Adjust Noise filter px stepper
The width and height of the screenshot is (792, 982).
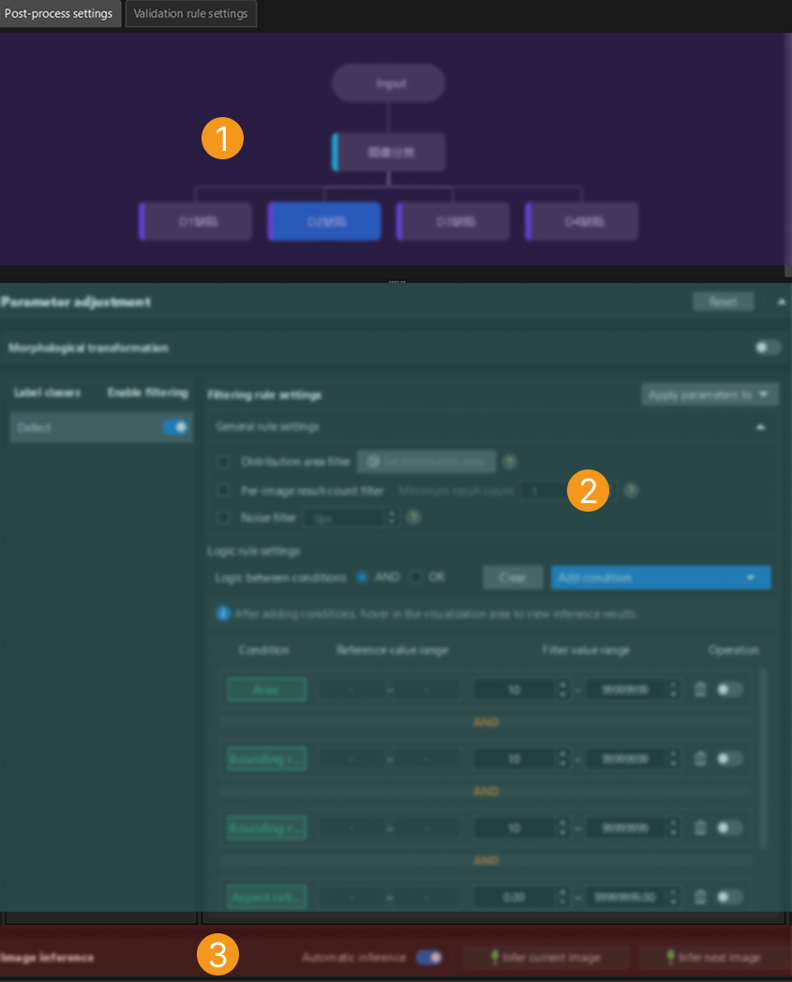pos(392,517)
